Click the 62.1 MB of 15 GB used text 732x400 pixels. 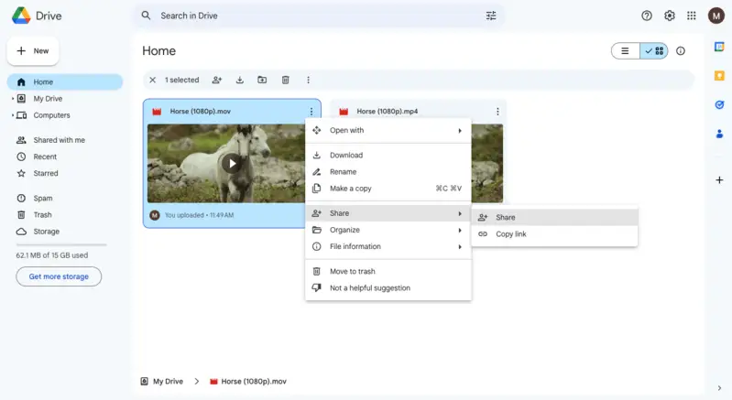(52, 255)
